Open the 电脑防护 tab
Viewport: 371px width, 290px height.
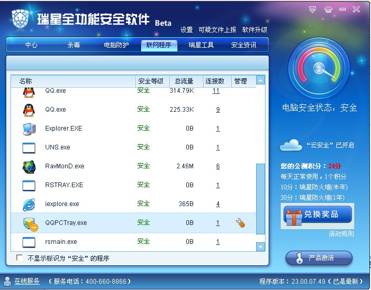pyautogui.click(x=116, y=45)
